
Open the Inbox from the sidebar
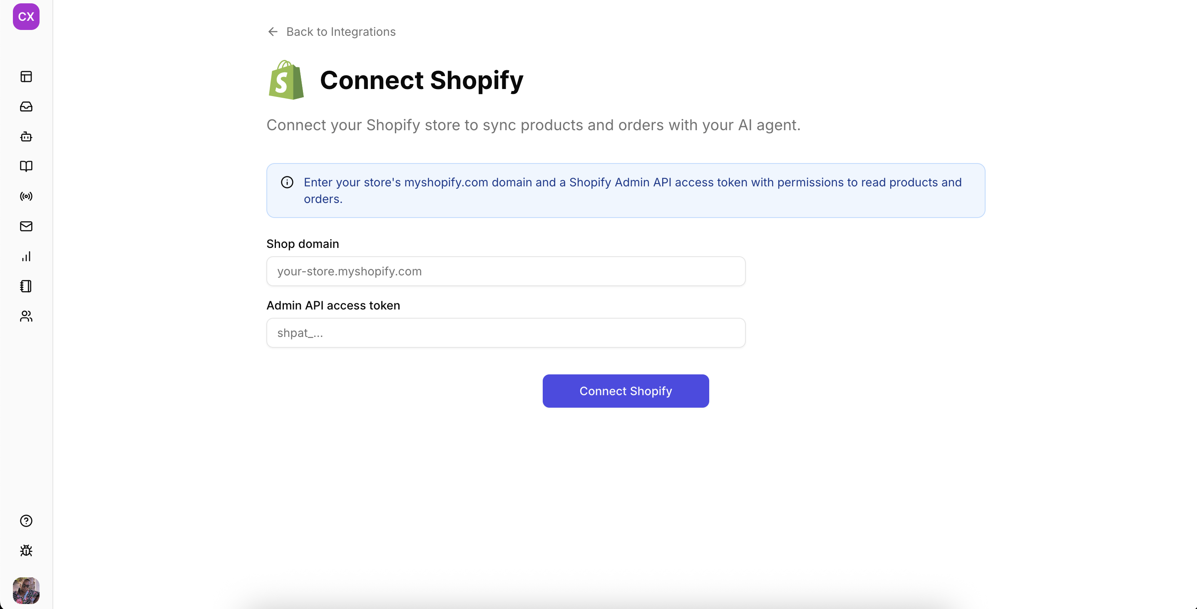(x=27, y=106)
